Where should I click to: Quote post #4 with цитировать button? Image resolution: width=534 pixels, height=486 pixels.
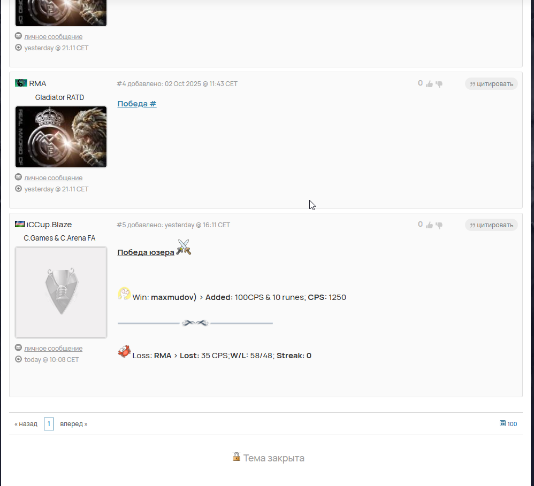(x=491, y=84)
